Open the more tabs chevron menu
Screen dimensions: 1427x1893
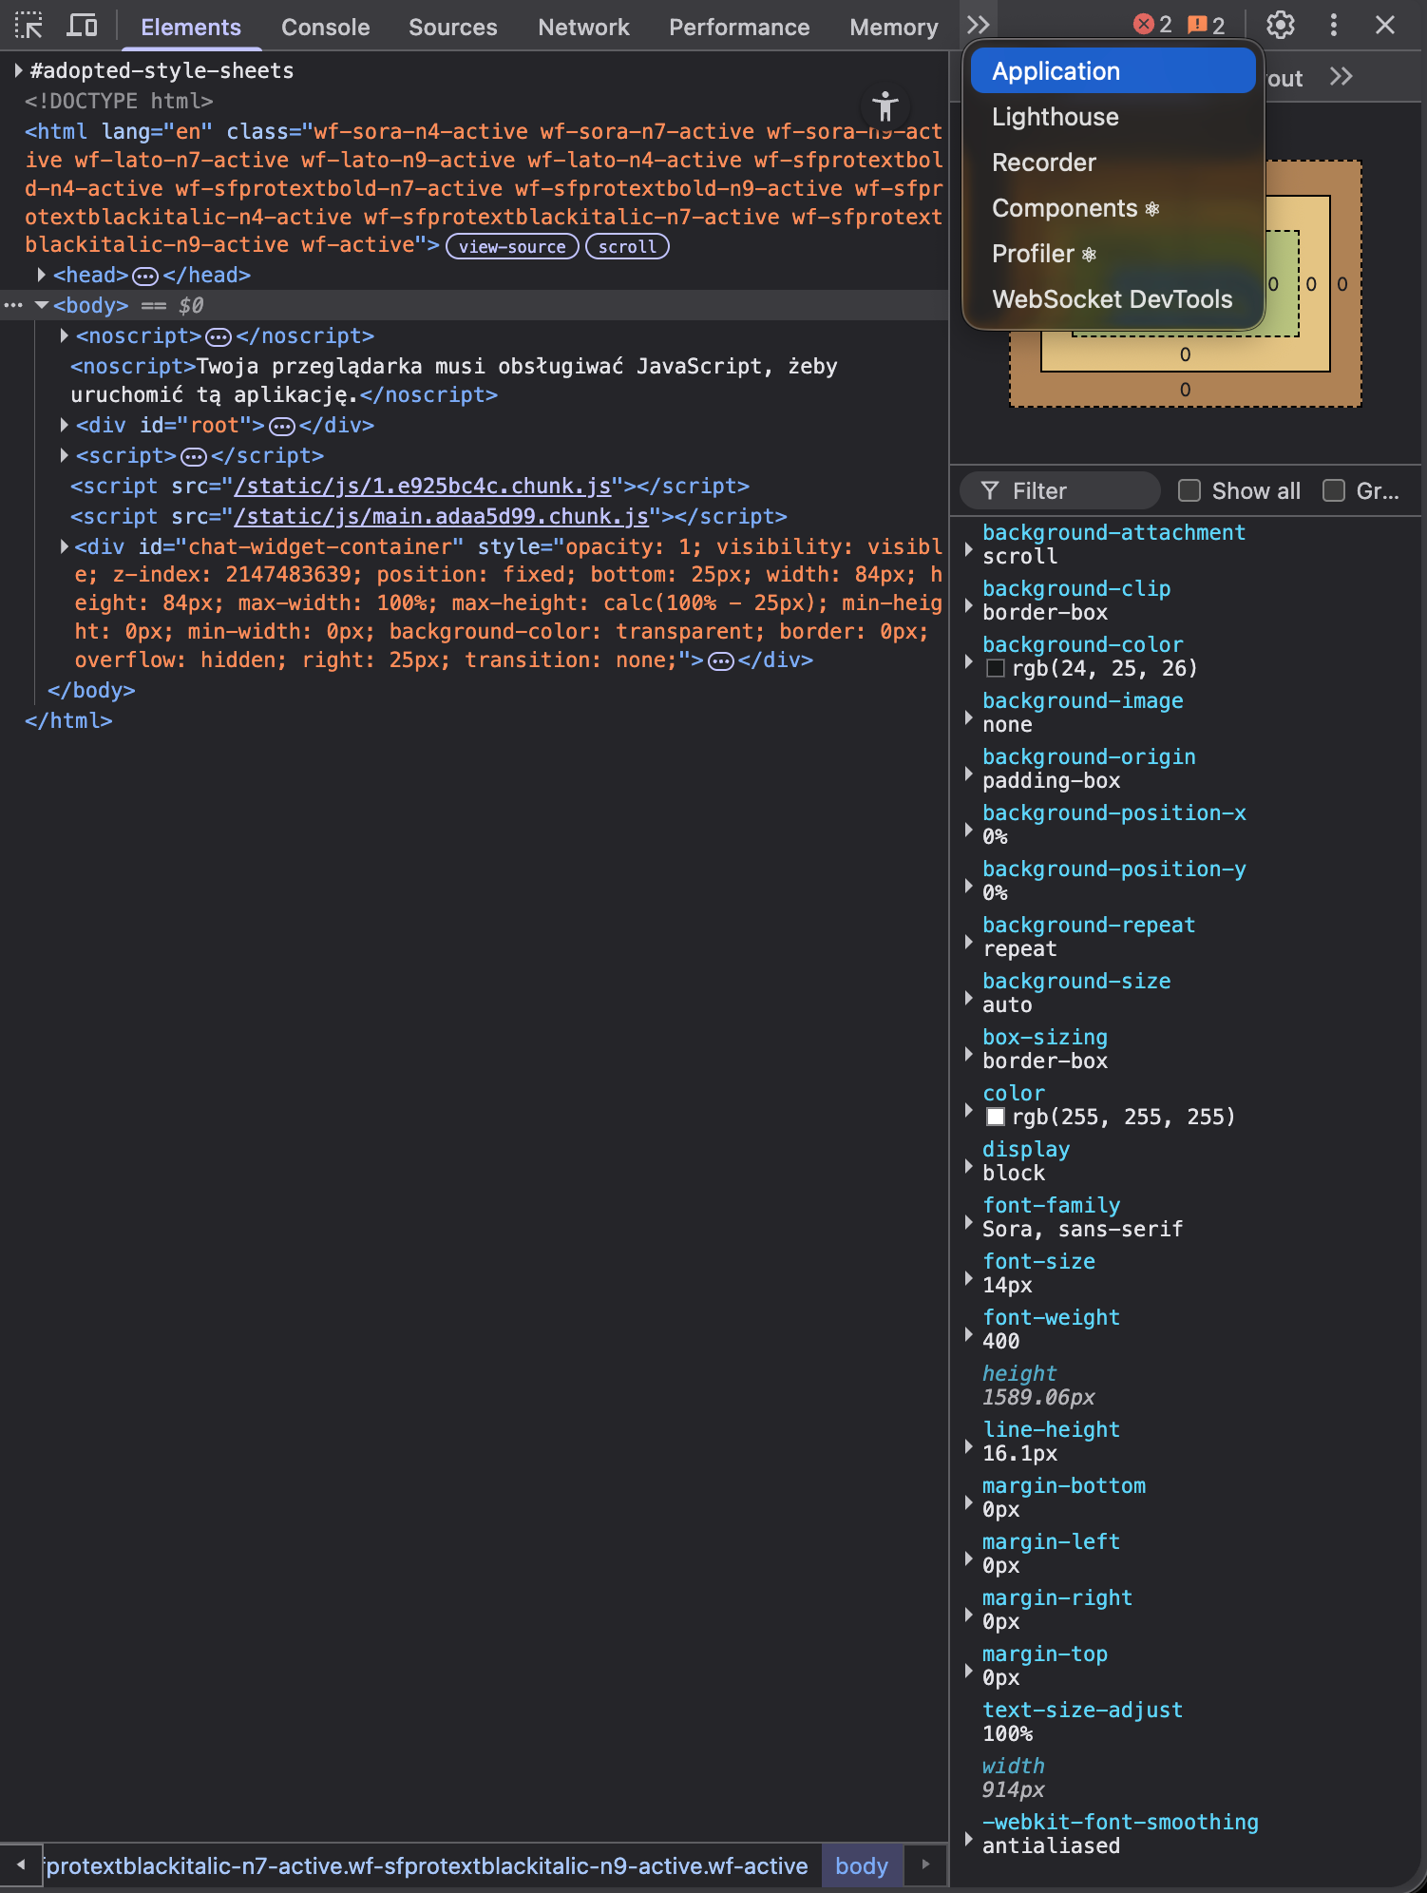click(979, 26)
